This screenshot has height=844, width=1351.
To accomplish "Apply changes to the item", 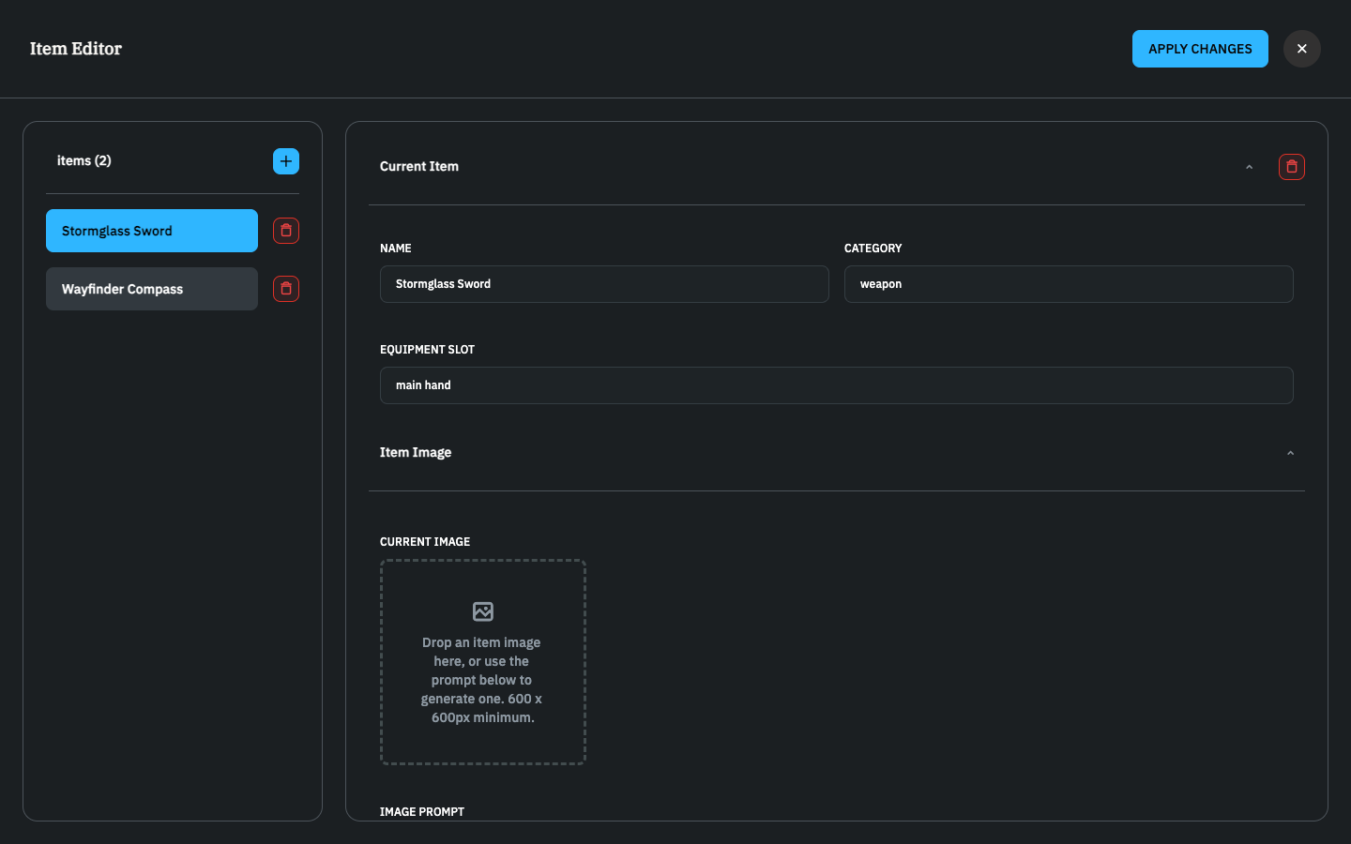I will click(x=1200, y=49).
